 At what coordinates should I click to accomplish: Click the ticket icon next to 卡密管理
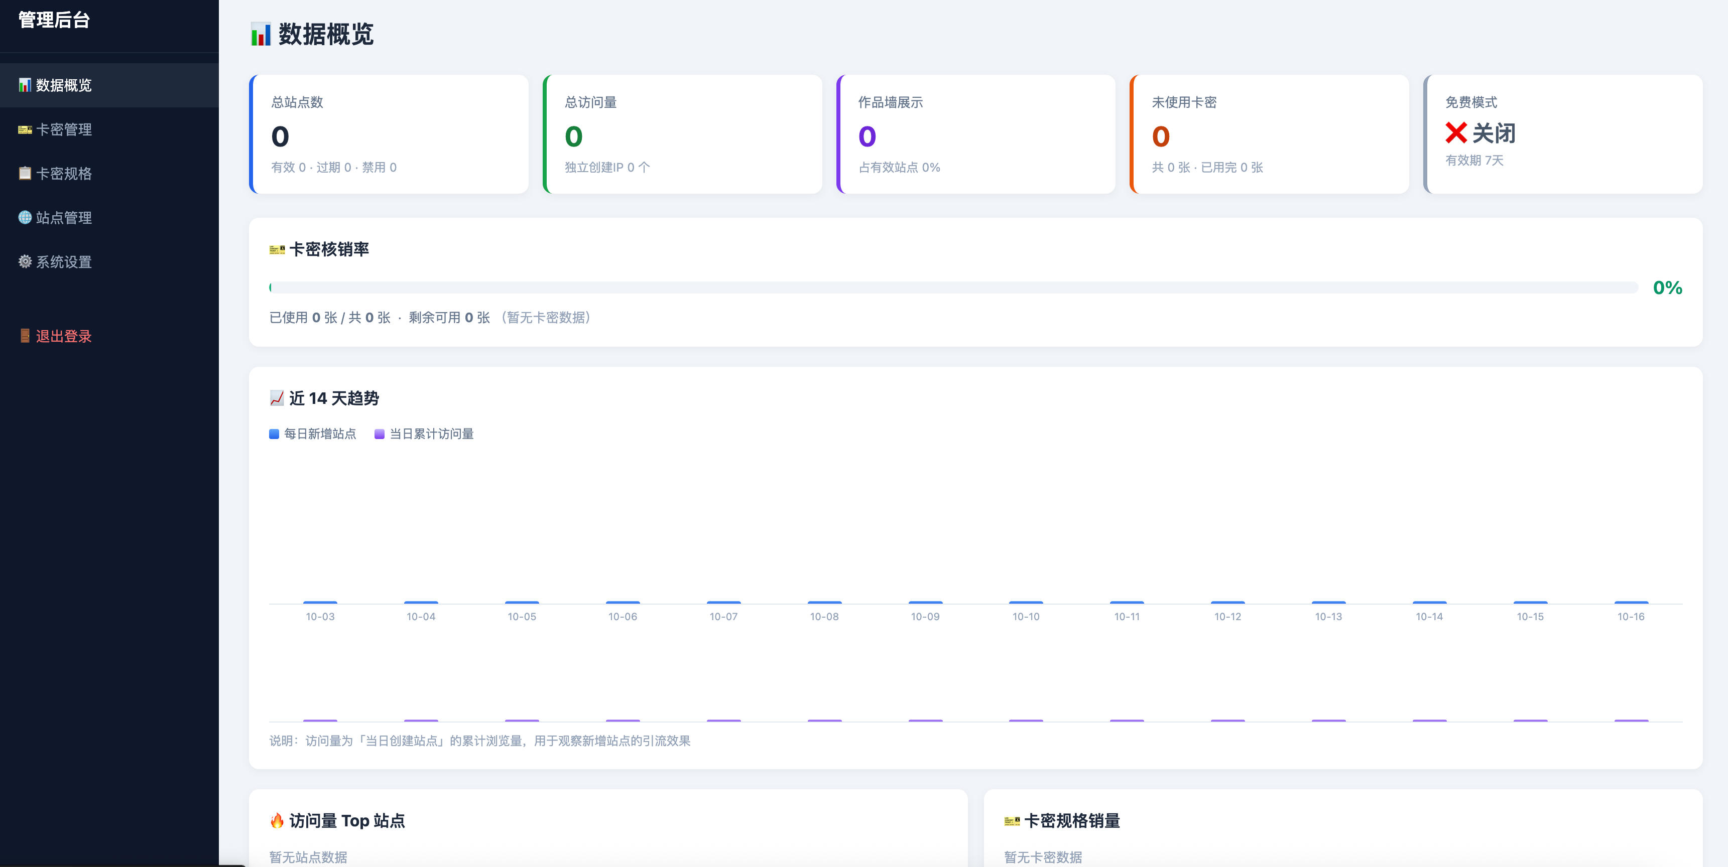[25, 129]
